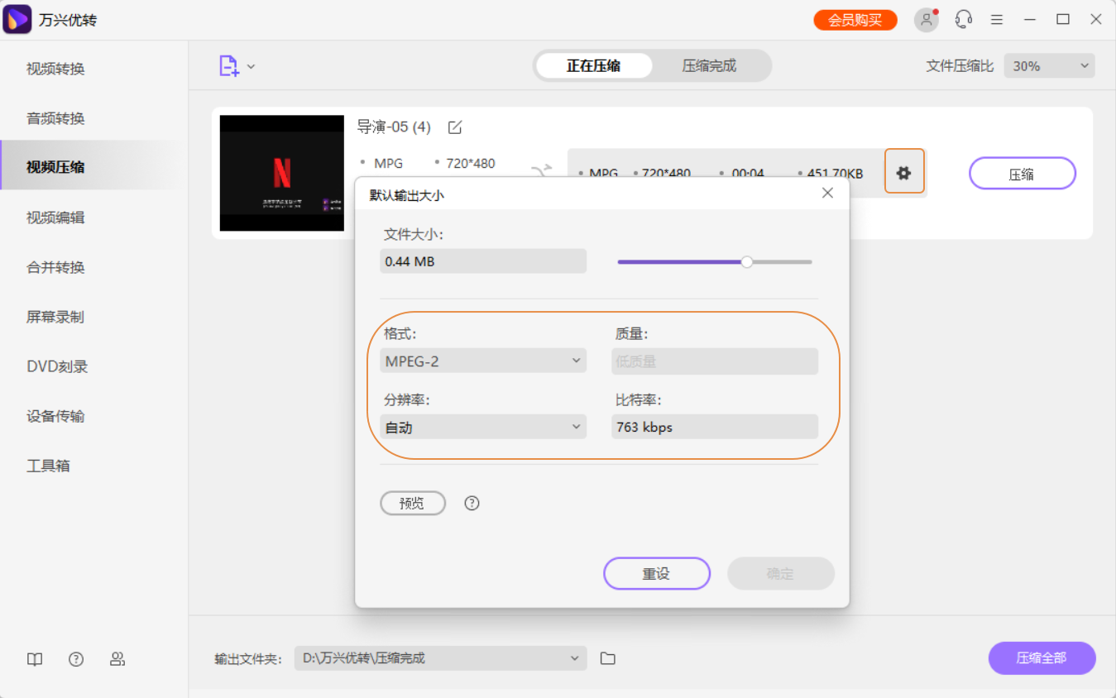
Task: Open the help question mark icon
Action: coord(75,659)
